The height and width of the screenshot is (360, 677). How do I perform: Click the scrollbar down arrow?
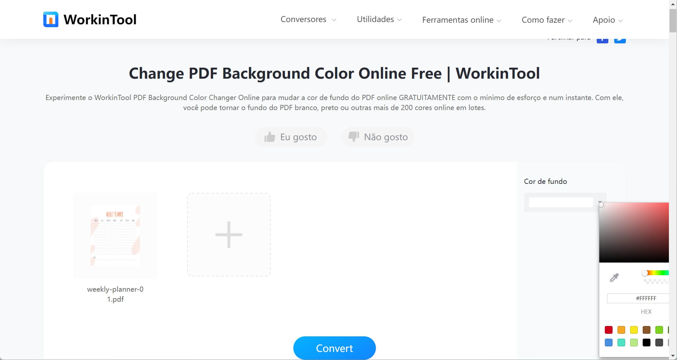click(x=673, y=356)
